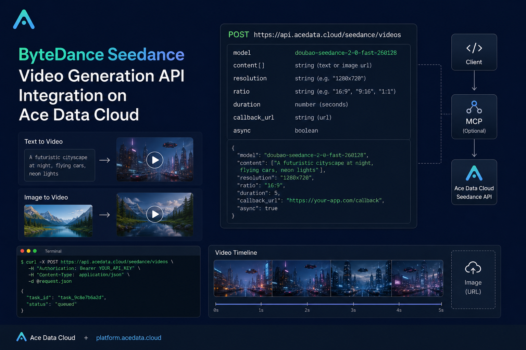Select the fourth Video Timeline frame
Image resolution: width=526 pixels, height=350 pixels.
tap(417, 278)
